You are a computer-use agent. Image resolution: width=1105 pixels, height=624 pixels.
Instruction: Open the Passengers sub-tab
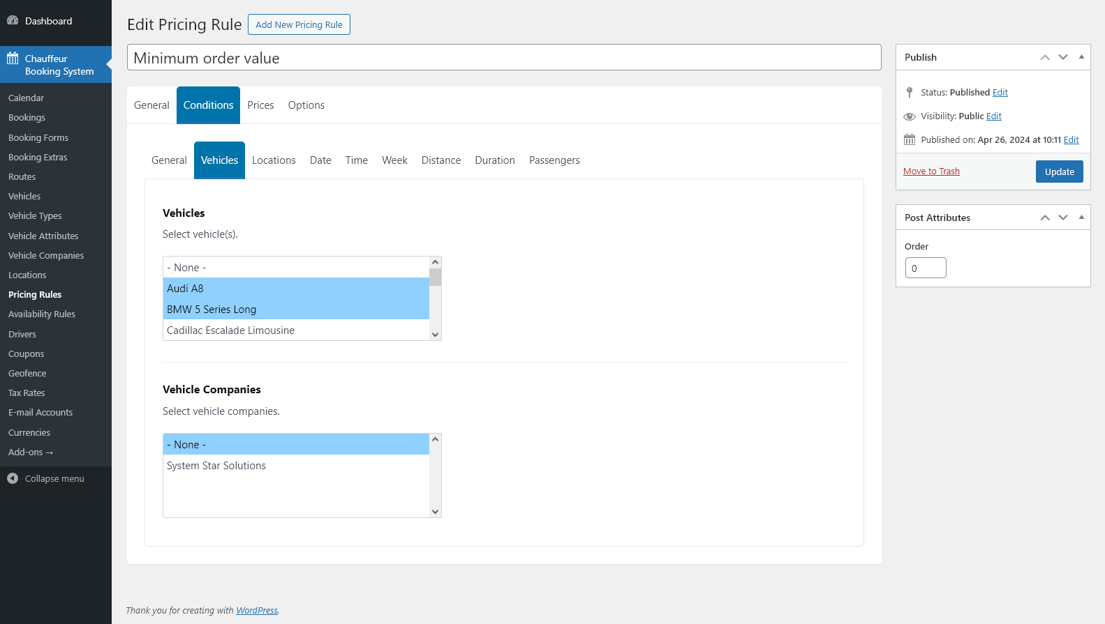pyautogui.click(x=554, y=160)
